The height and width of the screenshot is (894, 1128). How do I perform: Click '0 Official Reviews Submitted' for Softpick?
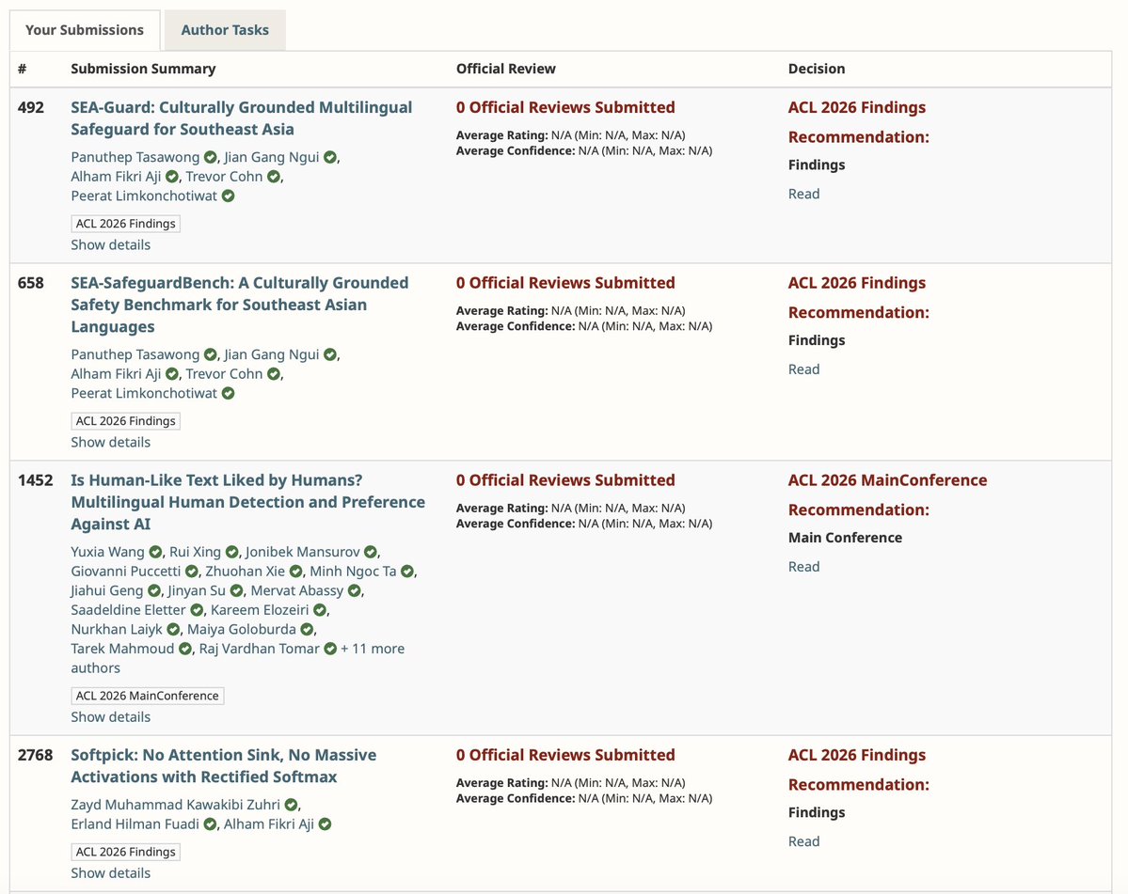[565, 755]
